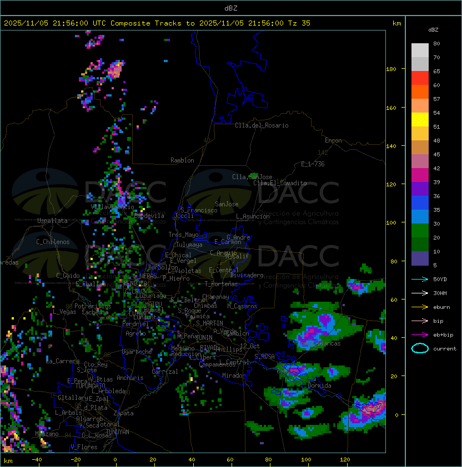Click the cyan 50YD track arrow in legend

pyautogui.click(x=420, y=280)
